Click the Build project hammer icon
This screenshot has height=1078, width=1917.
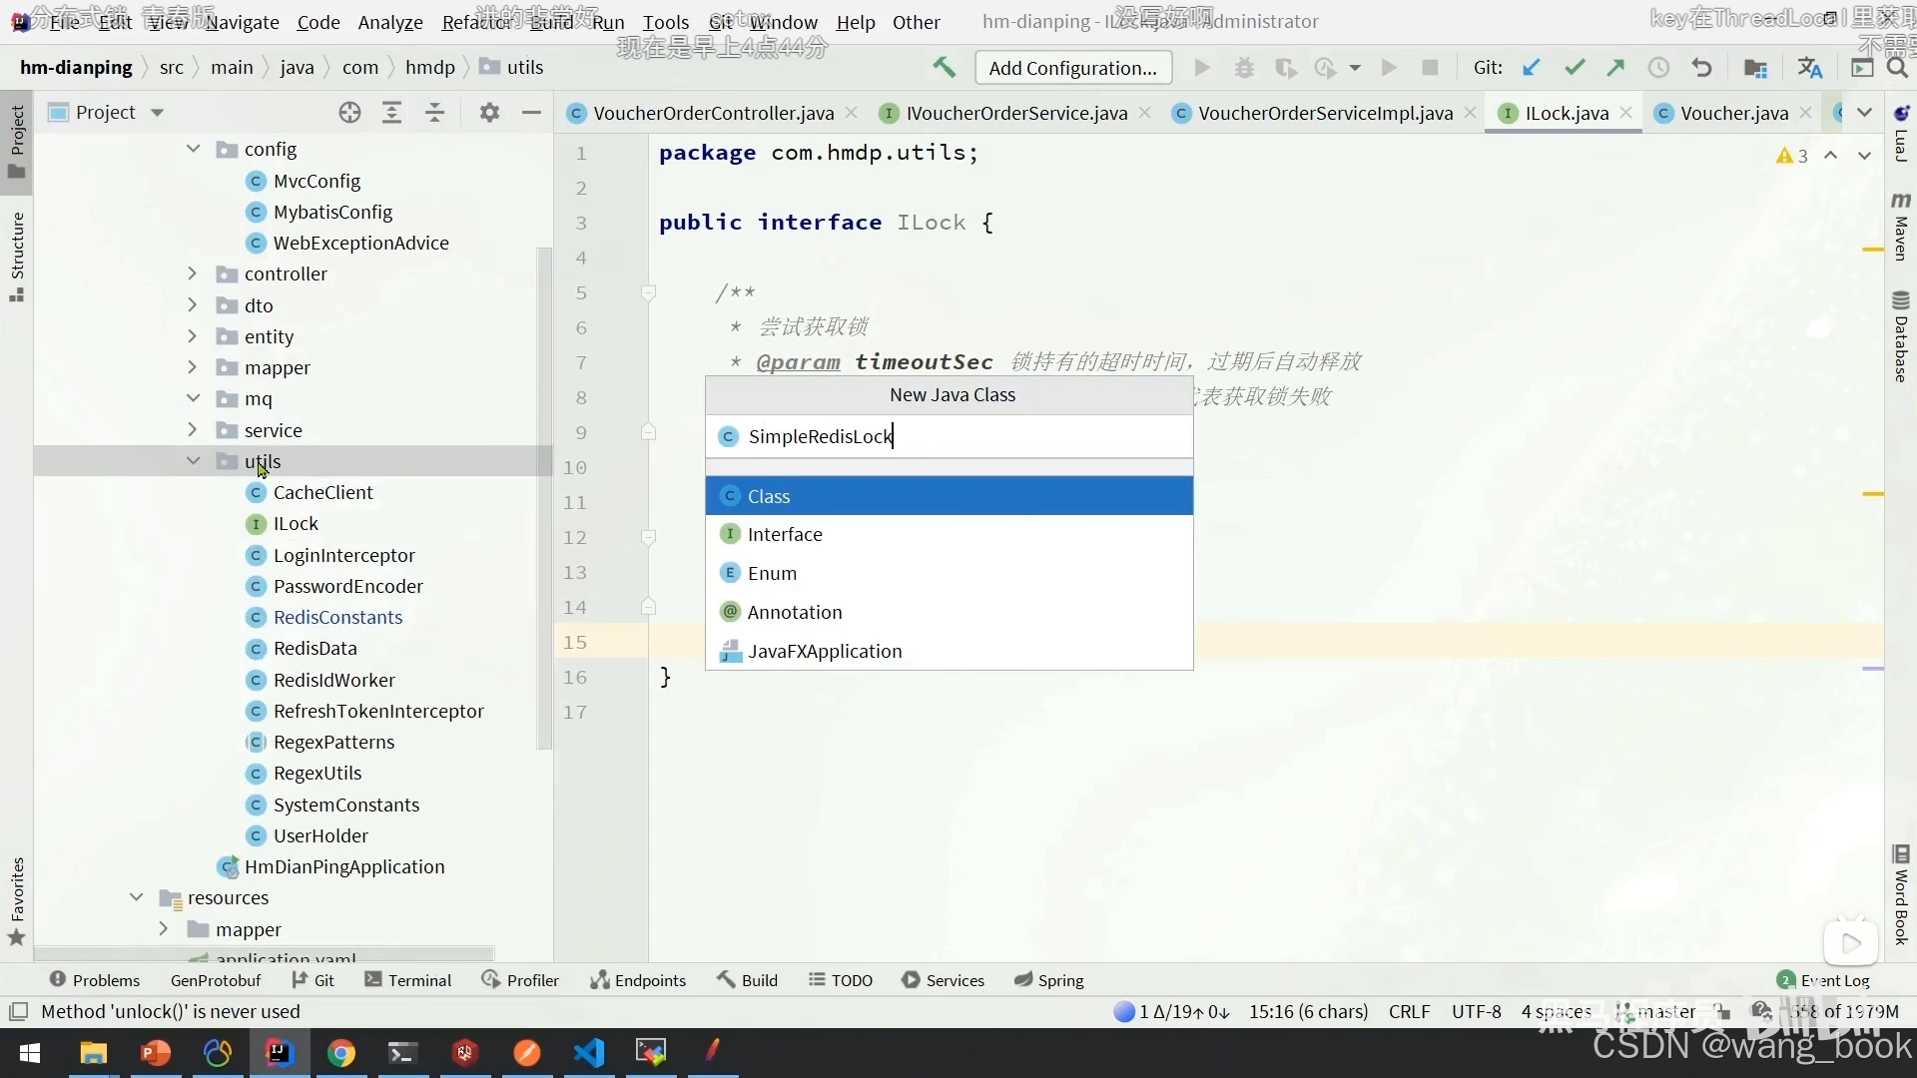944,67
